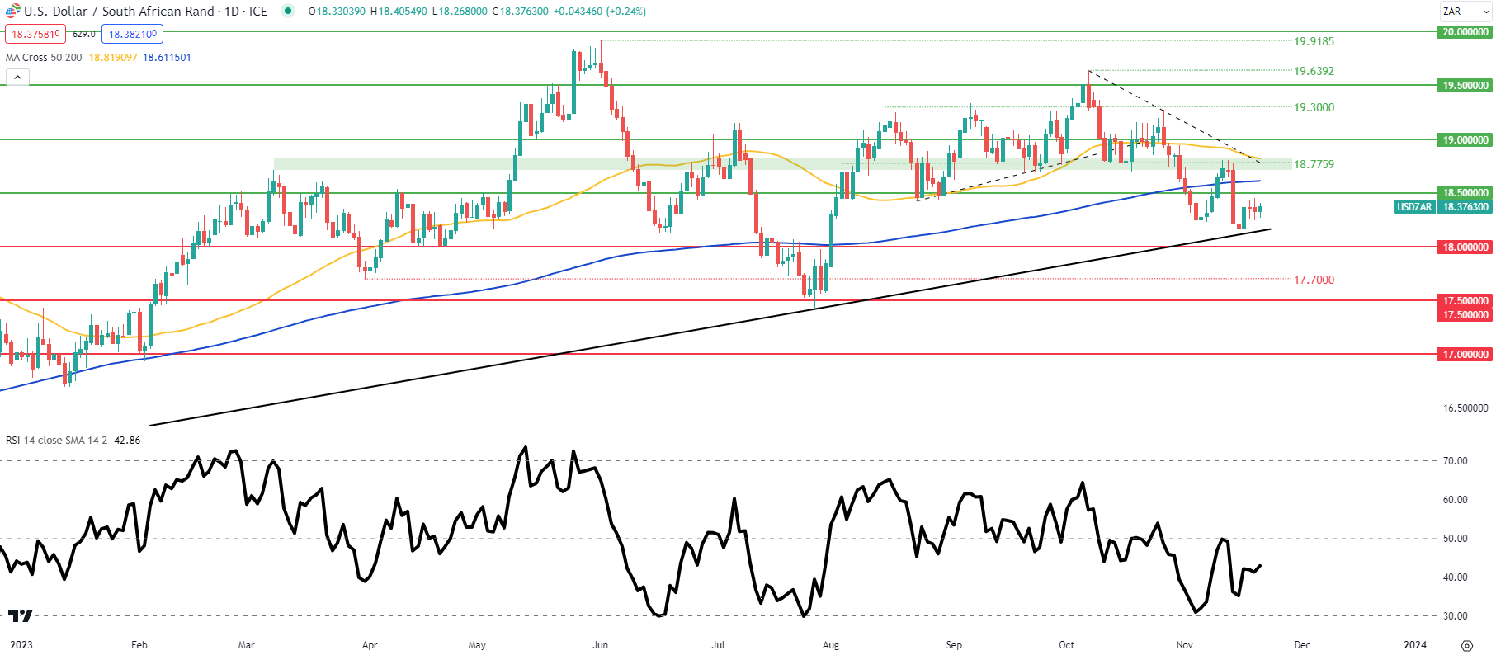Click the 18.500000 price axis label

1465,193
